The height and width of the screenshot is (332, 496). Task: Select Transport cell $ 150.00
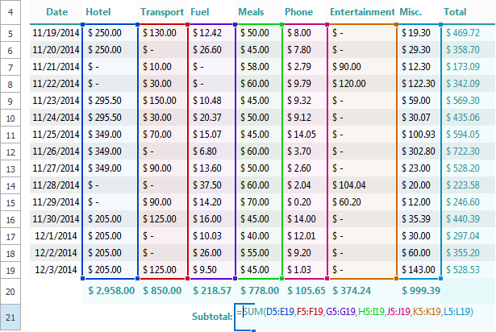tap(160, 101)
